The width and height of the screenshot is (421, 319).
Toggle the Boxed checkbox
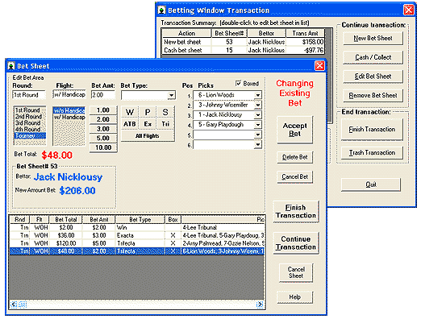tap(238, 84)
